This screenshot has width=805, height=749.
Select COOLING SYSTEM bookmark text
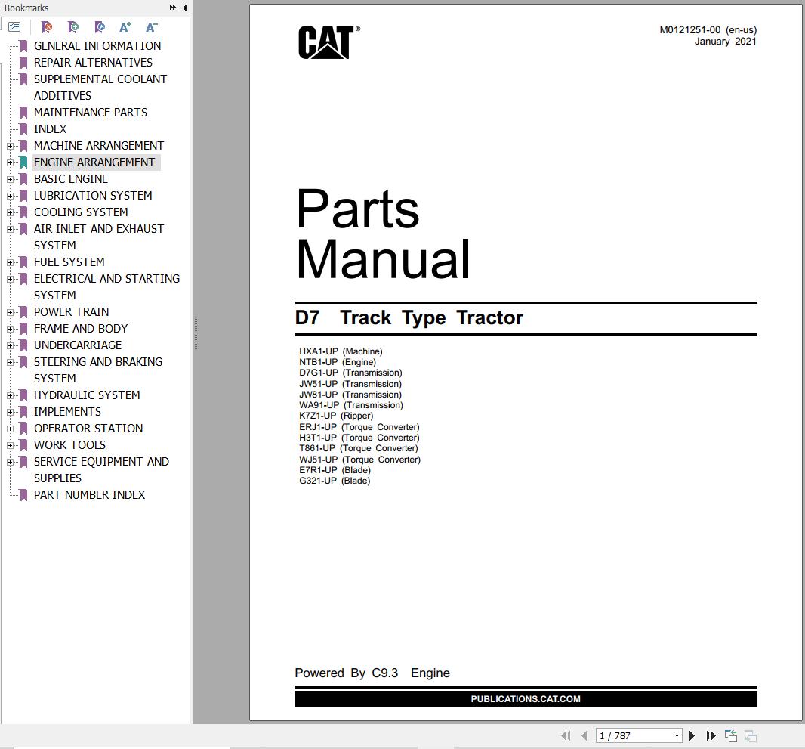pos(81,212)
